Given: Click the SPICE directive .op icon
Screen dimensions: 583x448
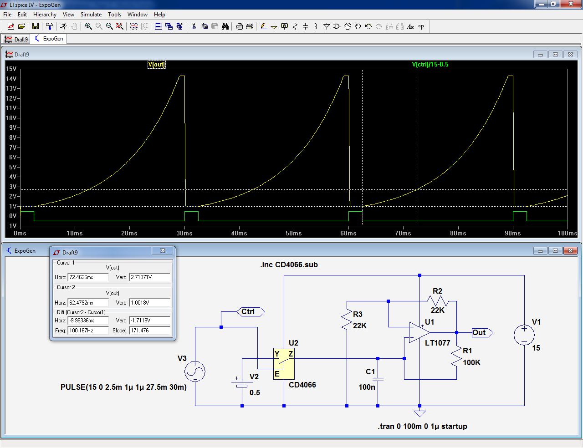Looking at the screenshot, I should [x=421, y=26].
